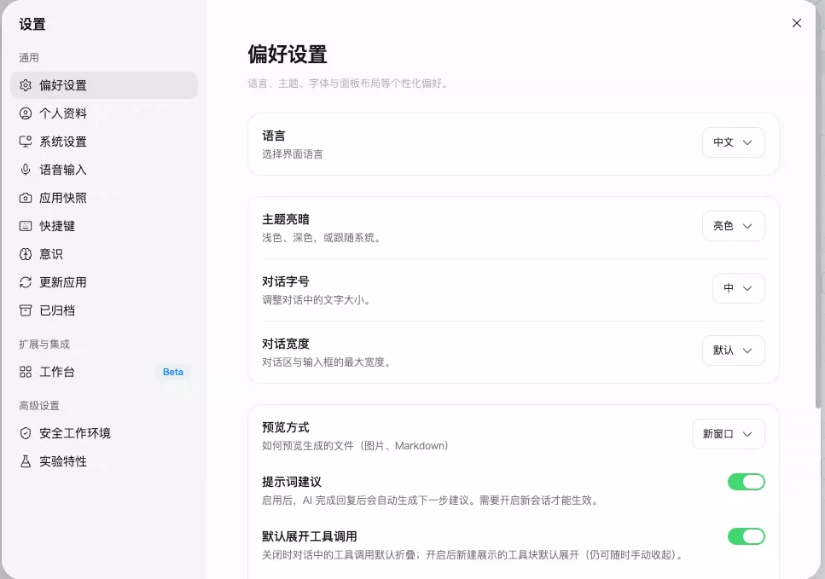Click the person icon beside 个人资料

[x=26, y=113]
